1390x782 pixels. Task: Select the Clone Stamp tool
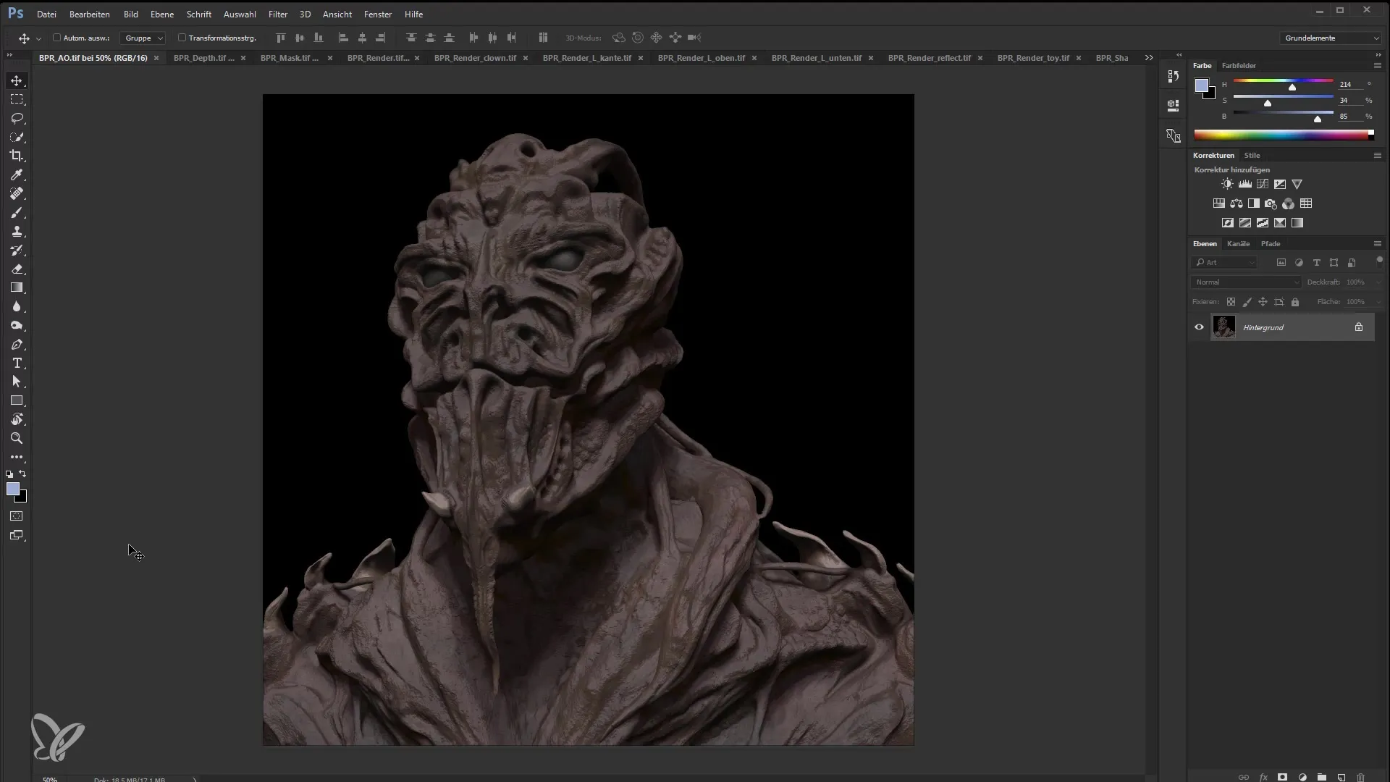pos(17,232)
